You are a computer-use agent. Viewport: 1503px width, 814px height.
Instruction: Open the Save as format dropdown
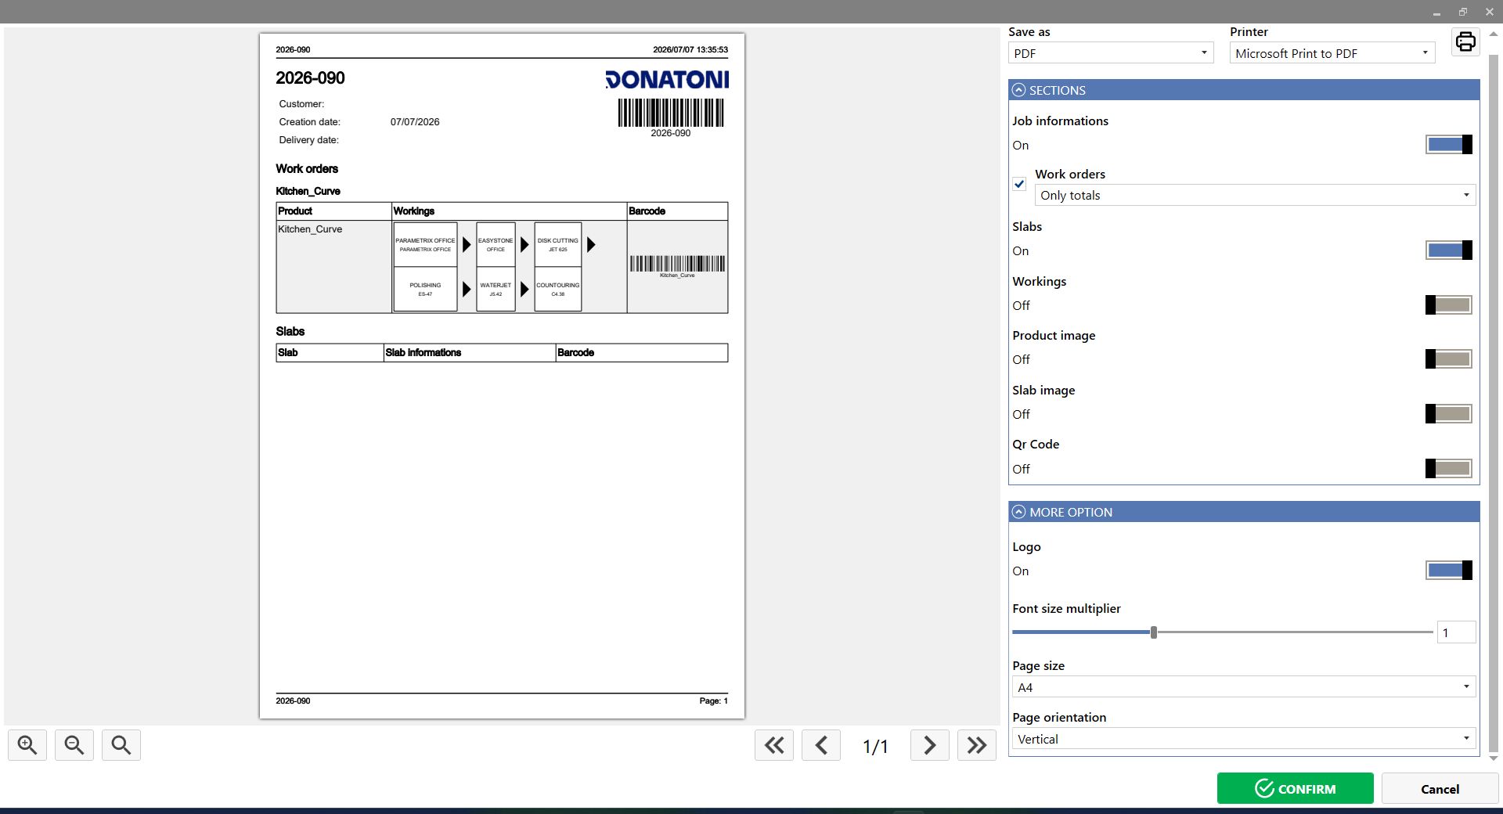tap(1111, 53)
